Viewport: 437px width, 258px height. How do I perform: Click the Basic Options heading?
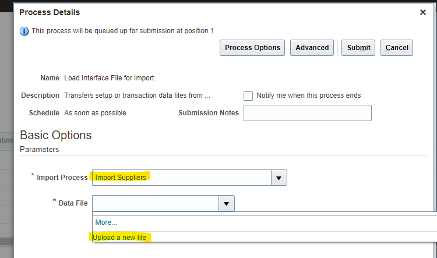pyautogui.click(x=56, y=135)
